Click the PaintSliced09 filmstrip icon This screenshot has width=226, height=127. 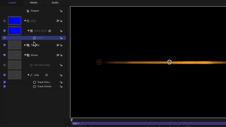(x=31, y=65)
